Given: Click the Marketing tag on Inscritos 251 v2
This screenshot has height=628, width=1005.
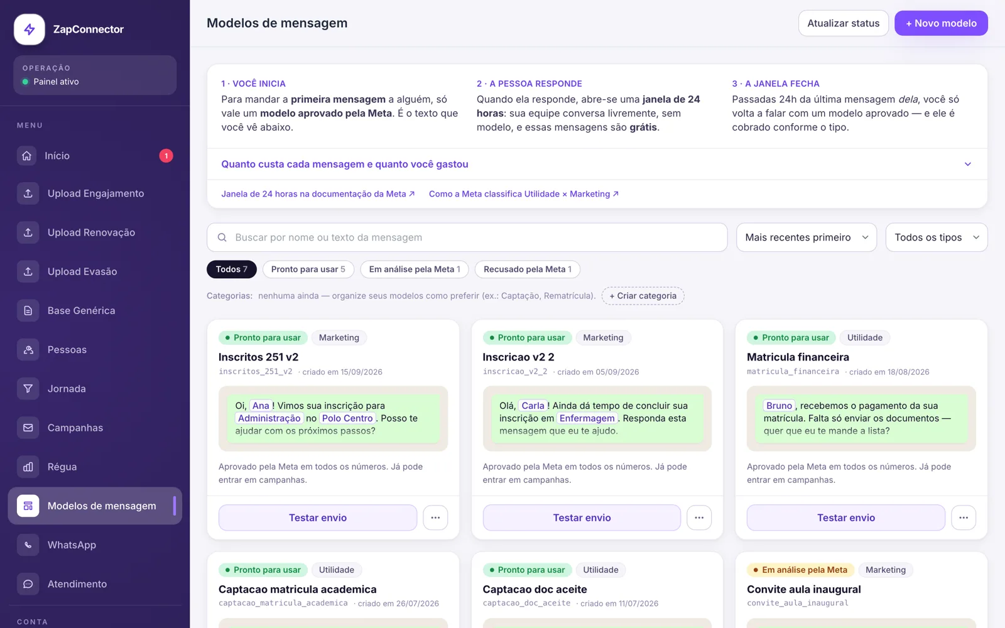Looking at the screenshot, I should pos(339,337).
